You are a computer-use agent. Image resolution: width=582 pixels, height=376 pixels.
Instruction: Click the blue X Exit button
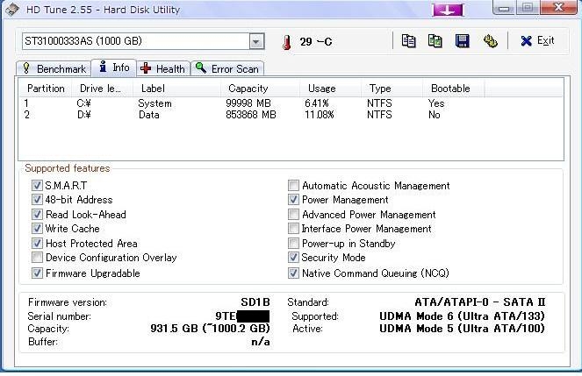(537, 40)
